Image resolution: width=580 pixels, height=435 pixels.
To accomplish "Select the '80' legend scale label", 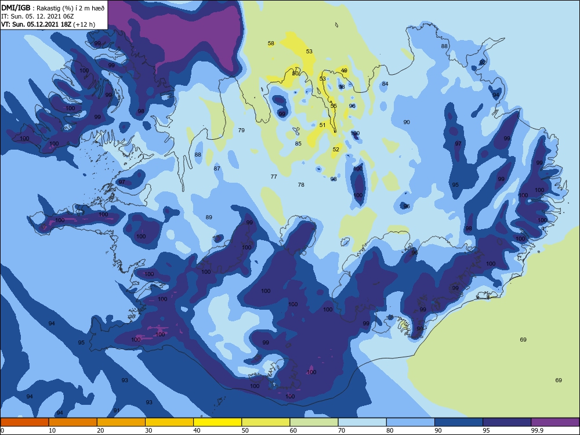I will tap(390, 430).
